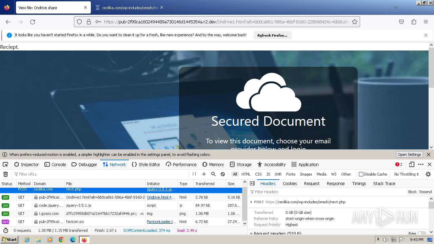Viewport: 434px width, 244px height.
Task: Bookmark this page with the star icon
Action: [x=355, y=22]
